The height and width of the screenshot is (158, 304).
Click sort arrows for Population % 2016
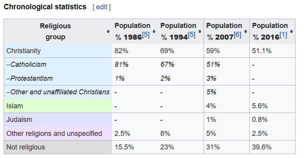pos(292,32)
